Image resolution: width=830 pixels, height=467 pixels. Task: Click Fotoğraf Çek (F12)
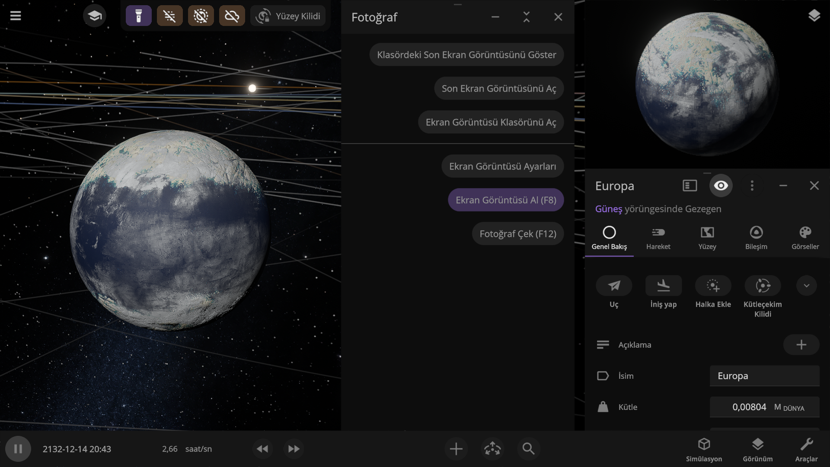tap(518, 233)
